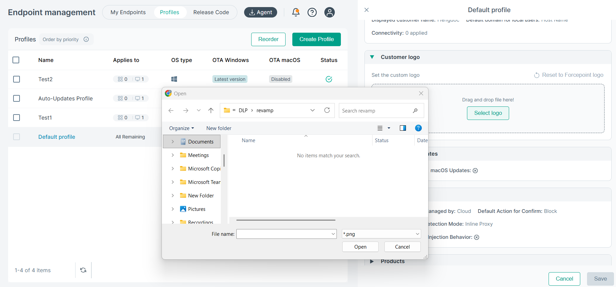616x287 pixels.
Task: Click the Order by priority info icon
Action: [x=86, y=39]
